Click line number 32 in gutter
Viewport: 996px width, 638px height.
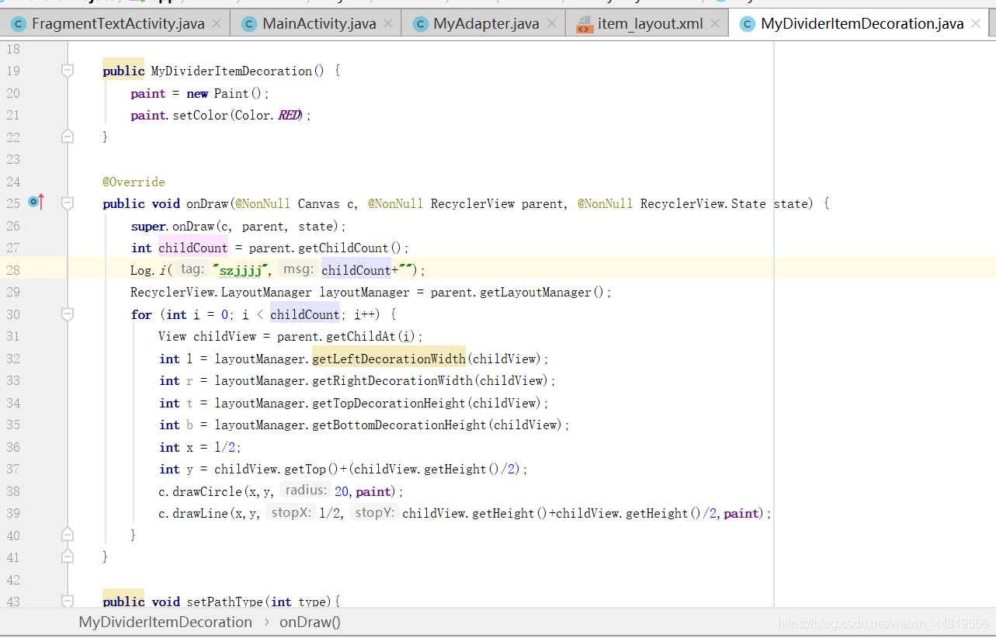coord(12,359)
